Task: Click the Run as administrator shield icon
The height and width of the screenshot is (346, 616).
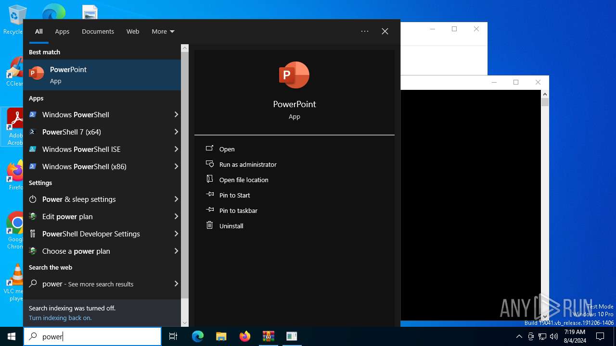Action: (x=209, y=164)
